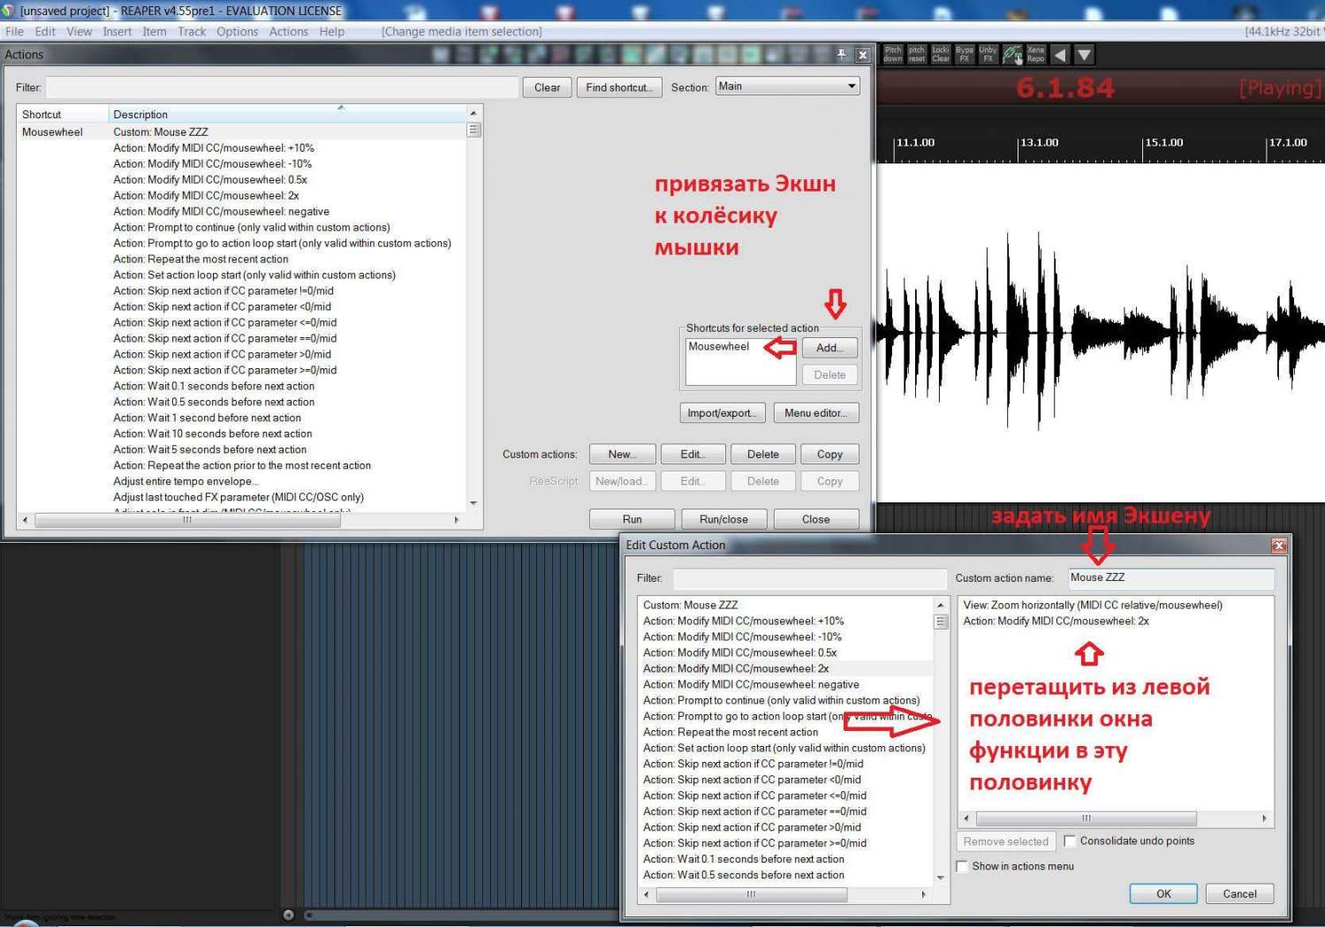The image size is (1325, 927).
Task: Click the green chain link toolbar icon
Action: click(1012, 55)
